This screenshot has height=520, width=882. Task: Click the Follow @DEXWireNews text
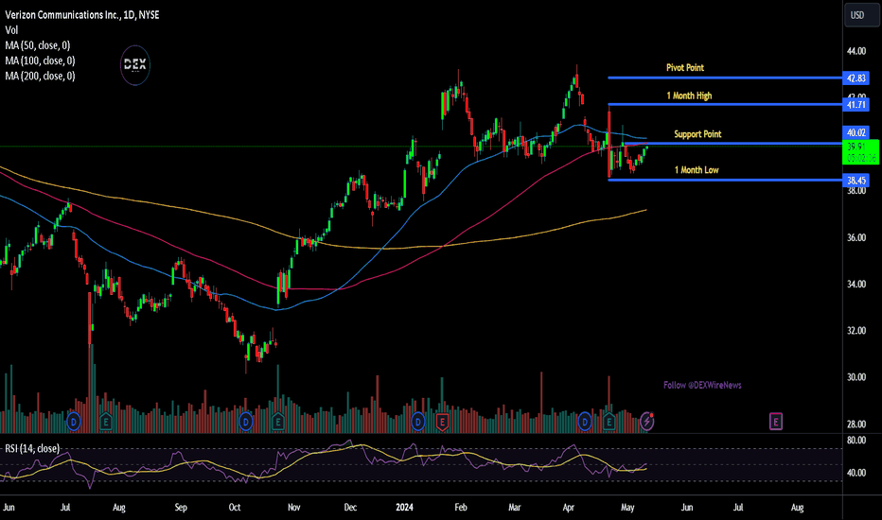702,385
